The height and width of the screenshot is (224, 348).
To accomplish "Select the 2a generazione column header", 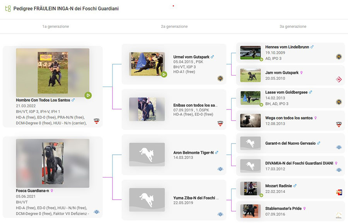I will 174,27.
